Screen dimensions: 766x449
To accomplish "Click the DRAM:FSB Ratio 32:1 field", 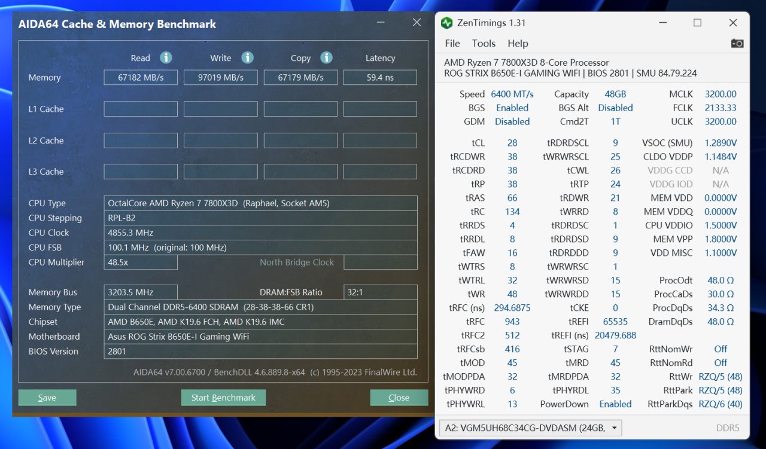I will 381,292.
